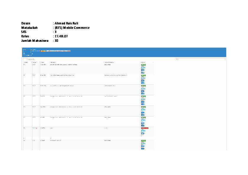Select the Dosen name Ahmad Rais Ruli text
Image resolution: width=248 pixels, height=175 pixels.
tap(67, 23)
